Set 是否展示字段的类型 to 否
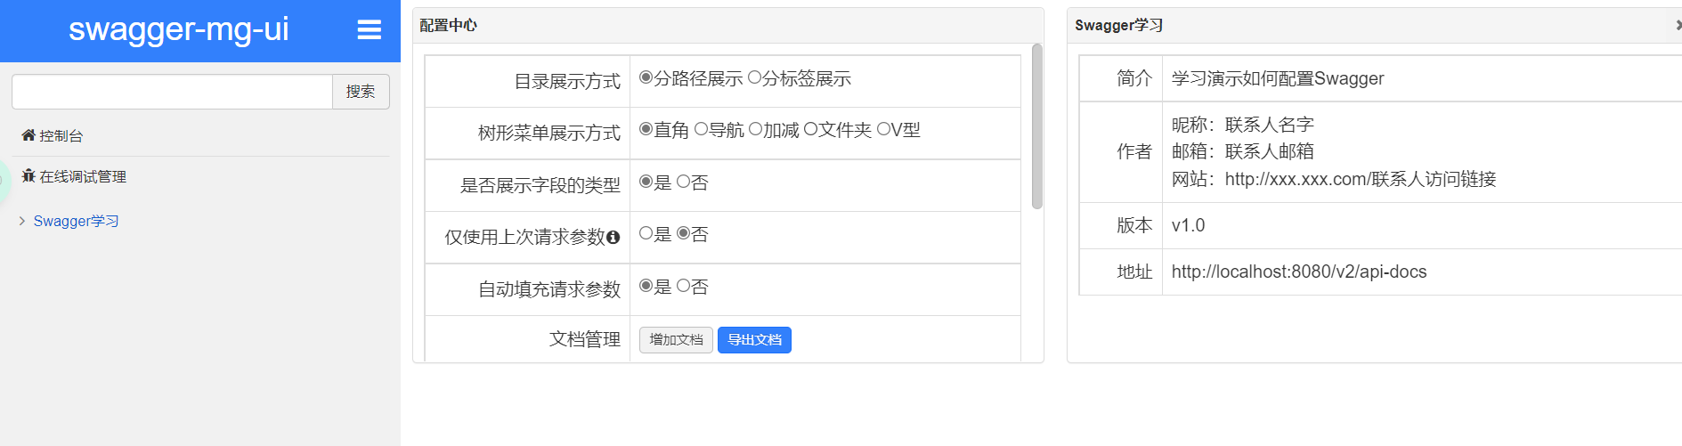 coord(683,182)
